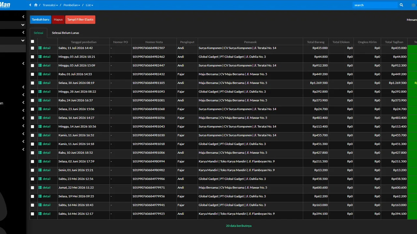
Task: Open detail of purchase Sabtu, 16 Mei 2026 12:17
Action: (44, 214)
